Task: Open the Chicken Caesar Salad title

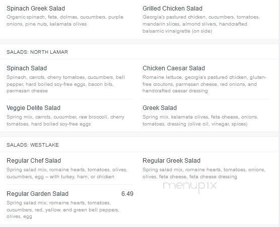Action: pyautogui.click(x=174, y=68)
